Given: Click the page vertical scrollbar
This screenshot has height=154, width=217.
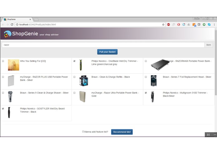Looking at the screenshot, I should tap(216, 63).
